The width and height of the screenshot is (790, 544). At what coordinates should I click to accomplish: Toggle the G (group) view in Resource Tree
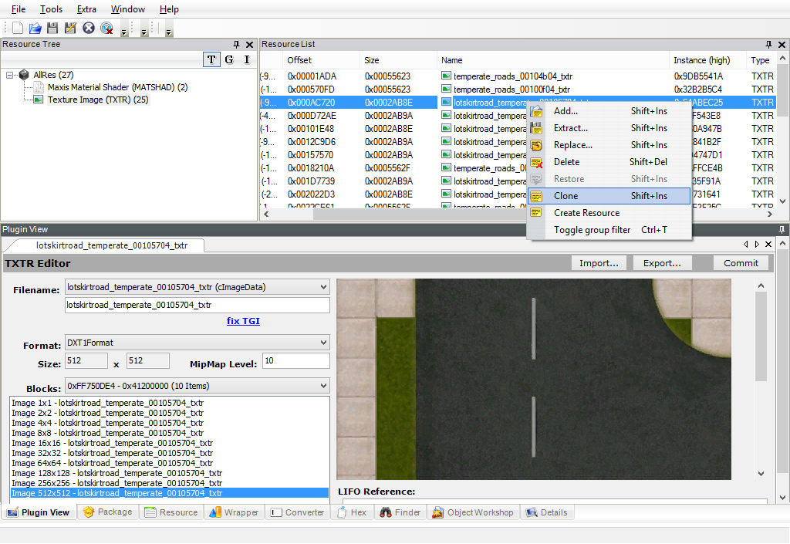coord(229,59)
